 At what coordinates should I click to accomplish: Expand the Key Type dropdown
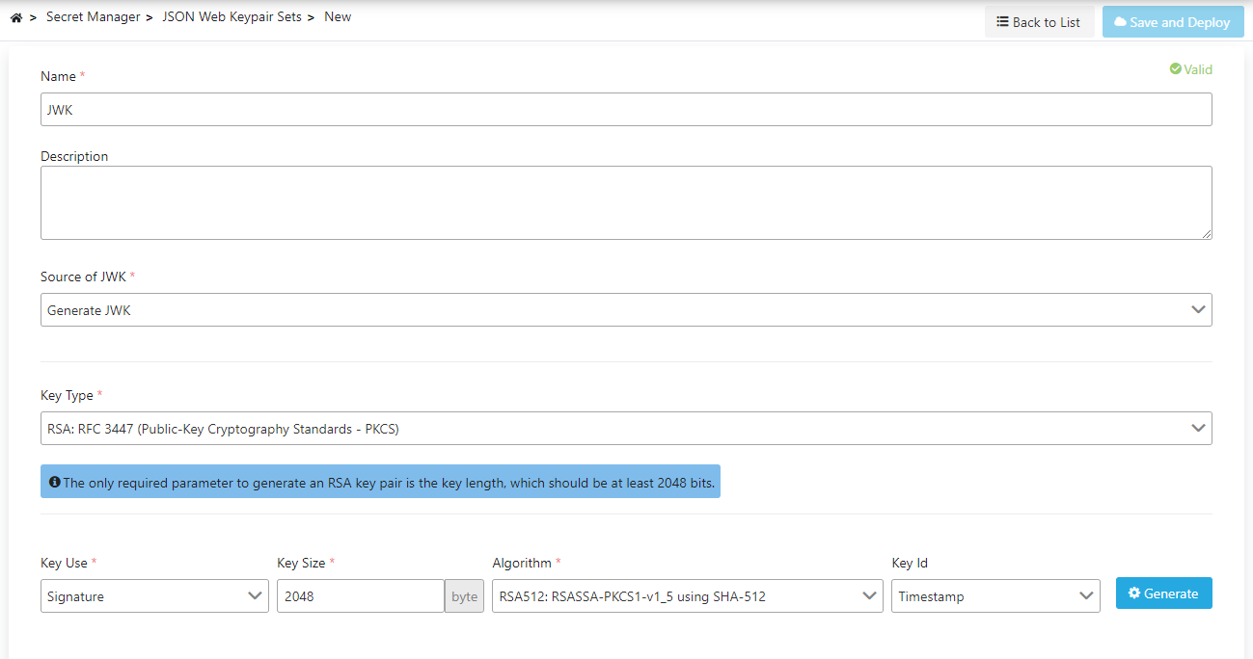click(x=625, y=429)
